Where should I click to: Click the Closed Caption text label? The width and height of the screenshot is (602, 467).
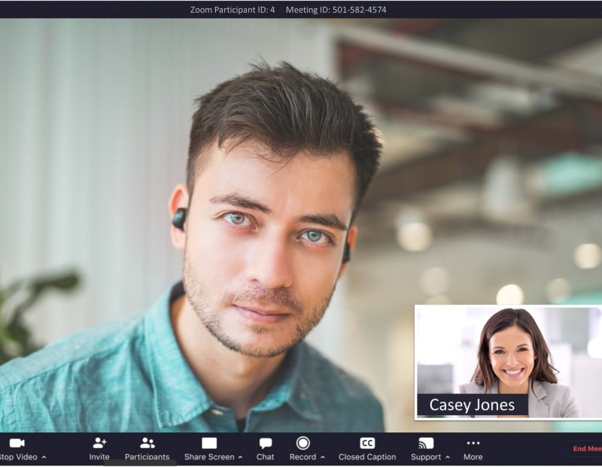point(366,457)
